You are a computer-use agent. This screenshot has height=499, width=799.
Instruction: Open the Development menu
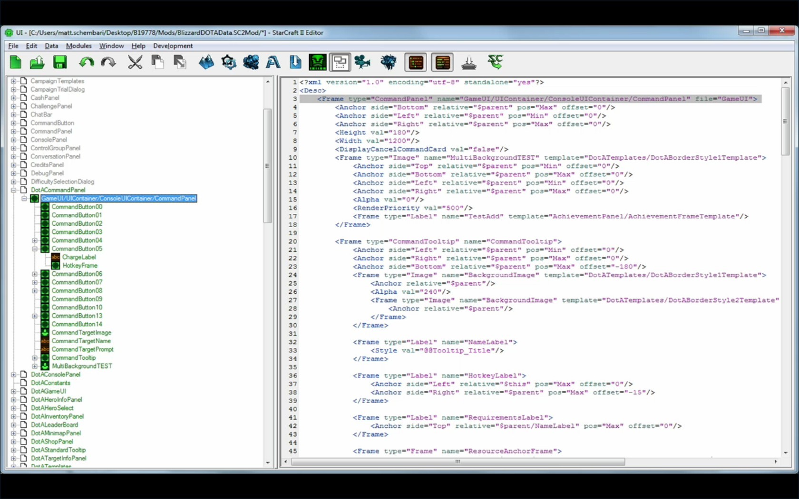pyautogui.click(x=173, y=46)
